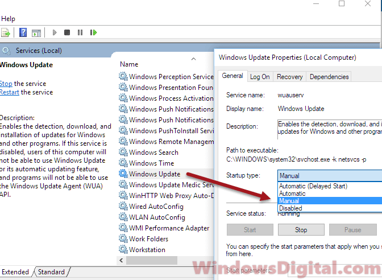The image size is (382, 280).
Task: Open the Startup type combo box
Action: coord(329,176)
